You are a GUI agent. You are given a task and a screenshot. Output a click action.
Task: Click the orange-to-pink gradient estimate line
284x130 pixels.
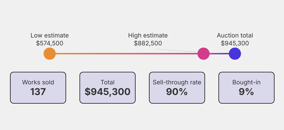click(x=125, y=54)
